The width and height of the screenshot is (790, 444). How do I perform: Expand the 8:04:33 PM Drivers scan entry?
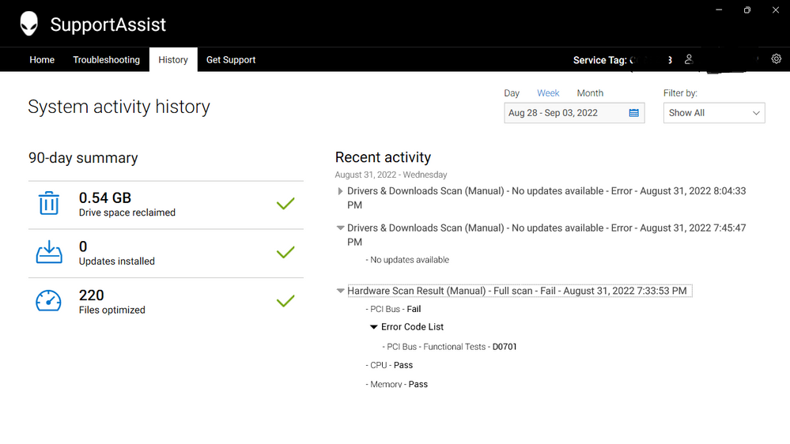pos(340,191)
